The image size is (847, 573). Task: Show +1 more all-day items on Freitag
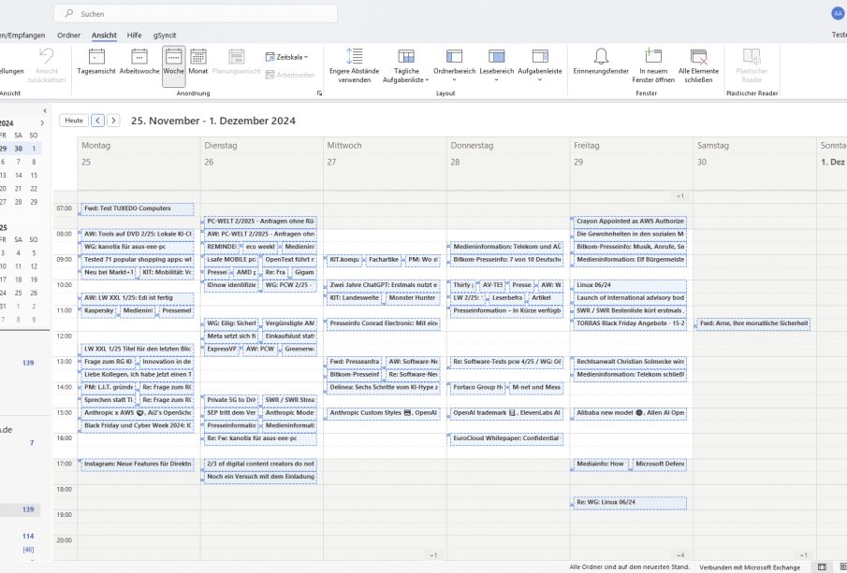coord(680,196)
